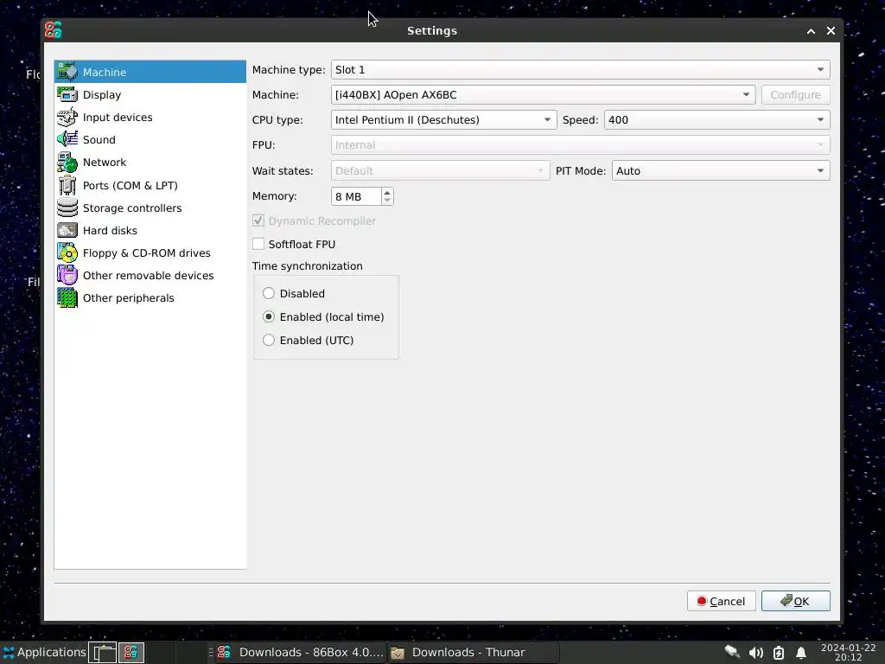
Task: Click the Memory value field
Action: pyautogui.click(x=356, y=196)
